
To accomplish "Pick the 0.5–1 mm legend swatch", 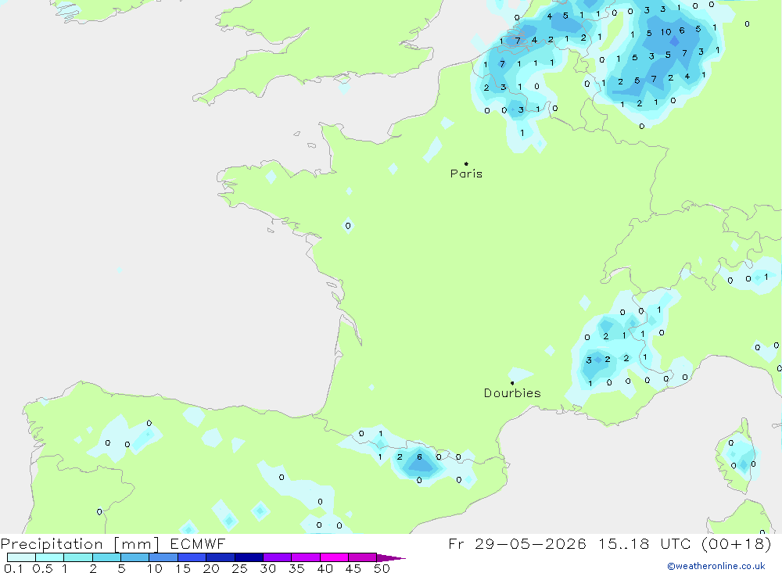I will click(x=50, y=557).
